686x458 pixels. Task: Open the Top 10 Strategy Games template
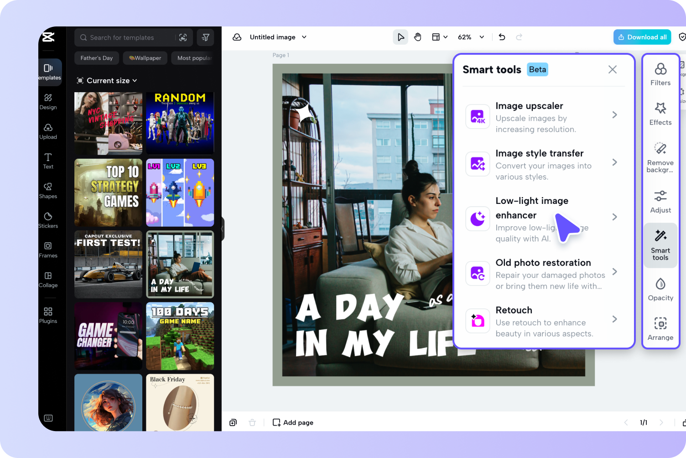pos(108,193)
